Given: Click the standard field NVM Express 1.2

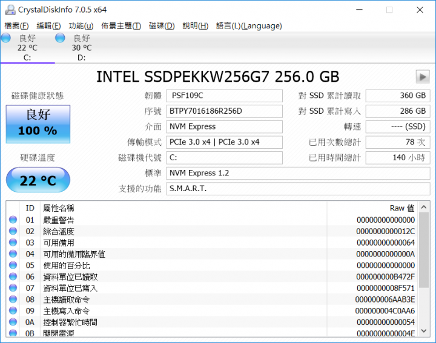Looking at the screenshot, I should click(x=298, y=173).
